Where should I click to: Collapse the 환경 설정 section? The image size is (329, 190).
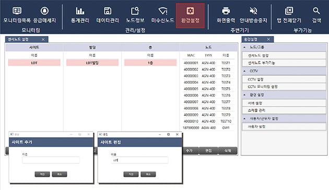click(244, 95)
